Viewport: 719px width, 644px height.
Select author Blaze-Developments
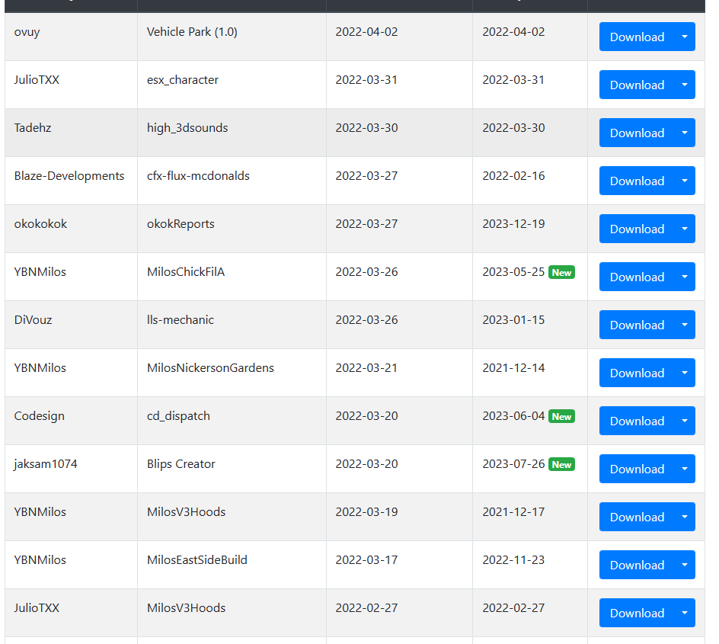(69, 176)
